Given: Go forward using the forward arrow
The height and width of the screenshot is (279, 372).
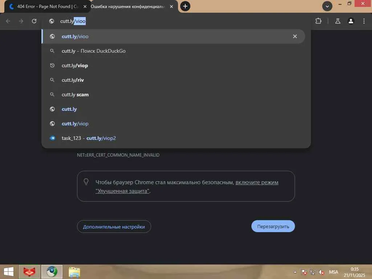Looking at the screenshot, I should (21, 21).
